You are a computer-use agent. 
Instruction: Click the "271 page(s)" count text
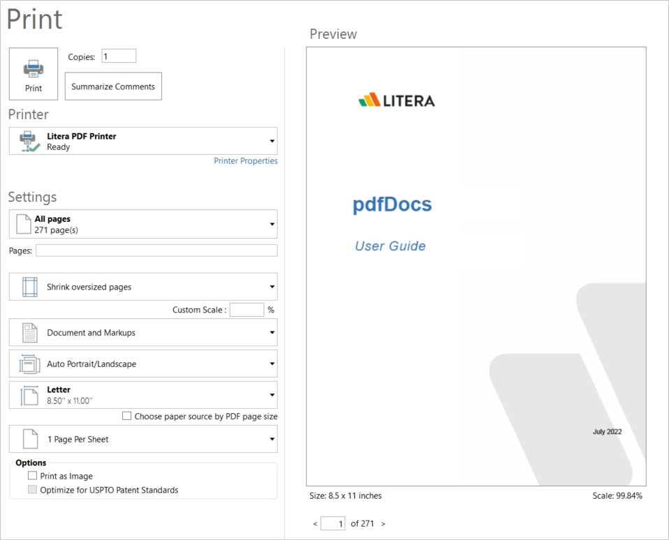(x=57, y=230)
